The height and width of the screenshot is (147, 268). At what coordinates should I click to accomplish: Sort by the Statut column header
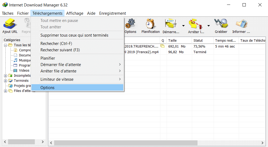(203, 40)
